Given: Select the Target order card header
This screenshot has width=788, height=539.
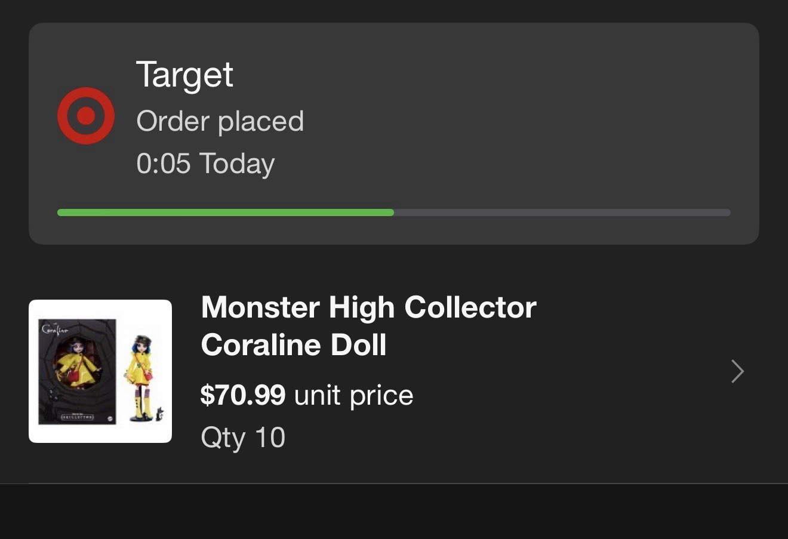Looking at the screenshot, I should point(394,131).
